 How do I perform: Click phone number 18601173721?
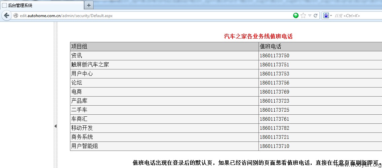coord(274,137)
